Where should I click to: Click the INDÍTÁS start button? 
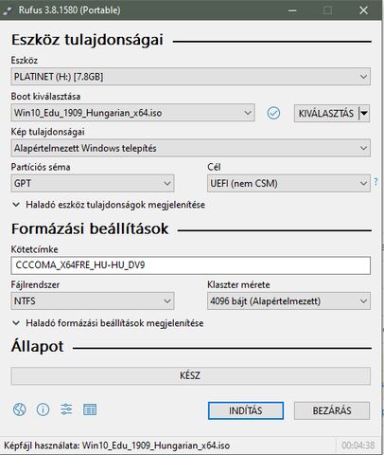pyautogui.click(x=246, y=410)
